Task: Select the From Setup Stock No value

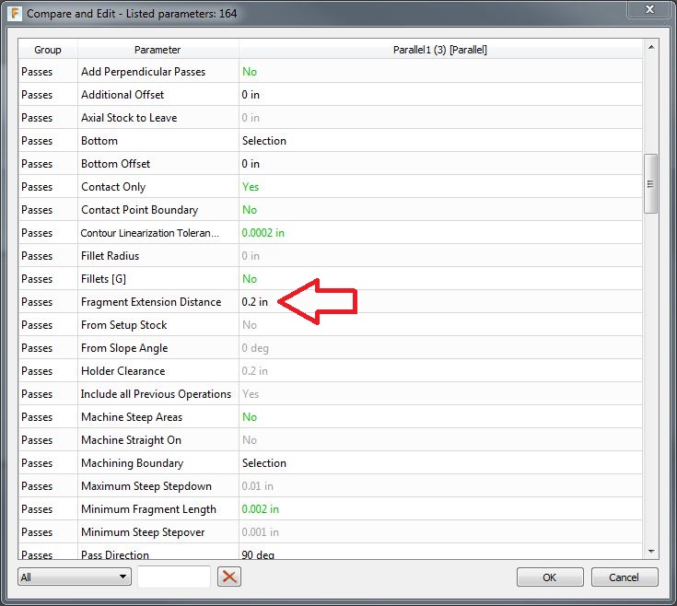Action: 250,325
